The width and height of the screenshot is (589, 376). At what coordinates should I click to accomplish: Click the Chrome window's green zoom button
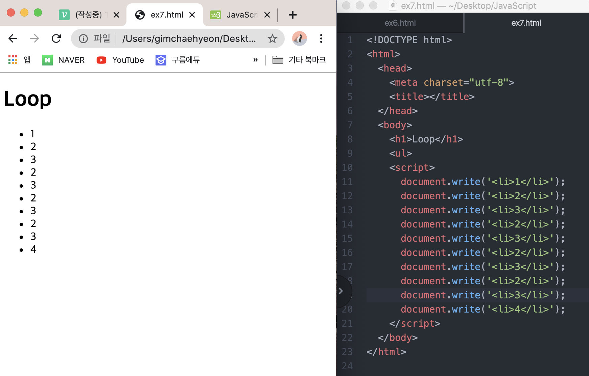point(38,12)
